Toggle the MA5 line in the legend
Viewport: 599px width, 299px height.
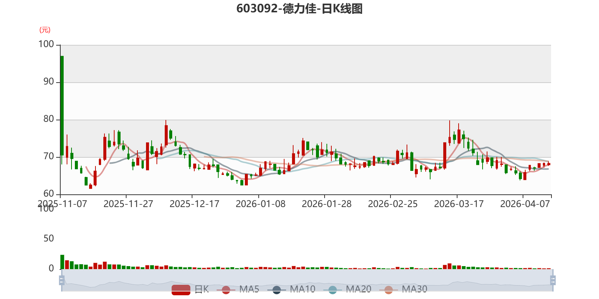point(238,289)
